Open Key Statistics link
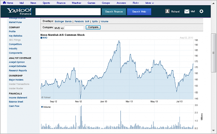The width and height of the screenshot is (217, 134). tap(16, 36)
